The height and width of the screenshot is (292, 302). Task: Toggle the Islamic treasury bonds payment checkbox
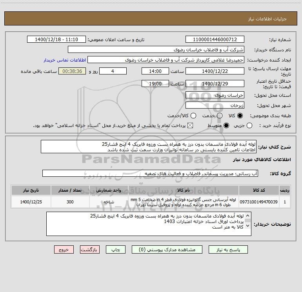(190, 125)
